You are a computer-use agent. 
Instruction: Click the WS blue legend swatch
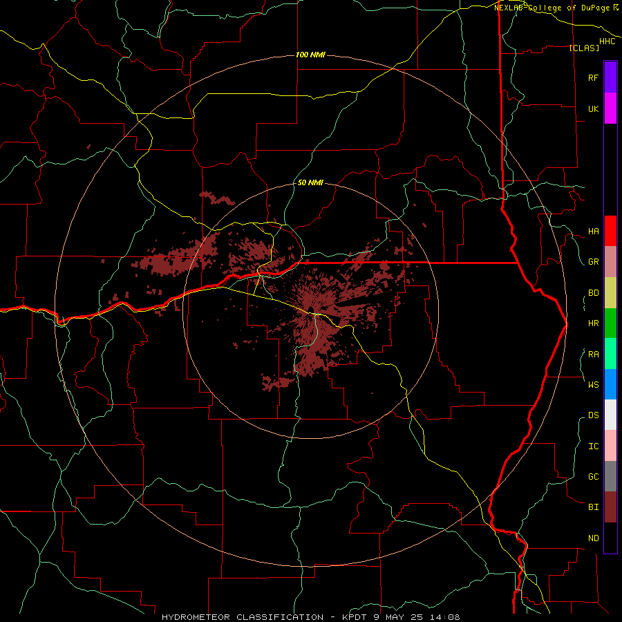pos(610,384)
